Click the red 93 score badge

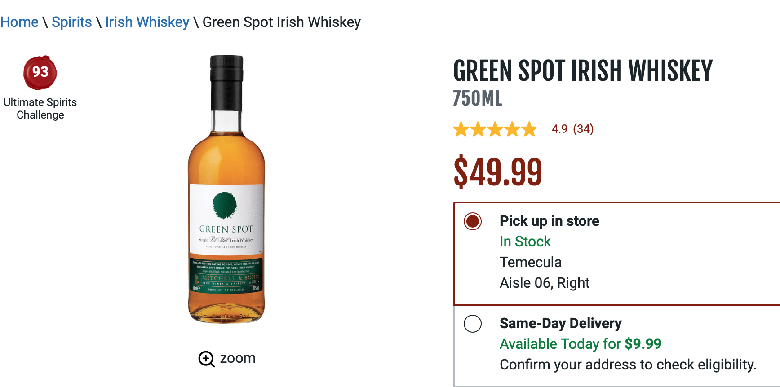40,72
